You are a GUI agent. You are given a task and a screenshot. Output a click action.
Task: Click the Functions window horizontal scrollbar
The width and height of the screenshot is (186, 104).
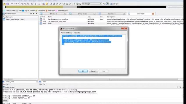[x=20, y=79]
